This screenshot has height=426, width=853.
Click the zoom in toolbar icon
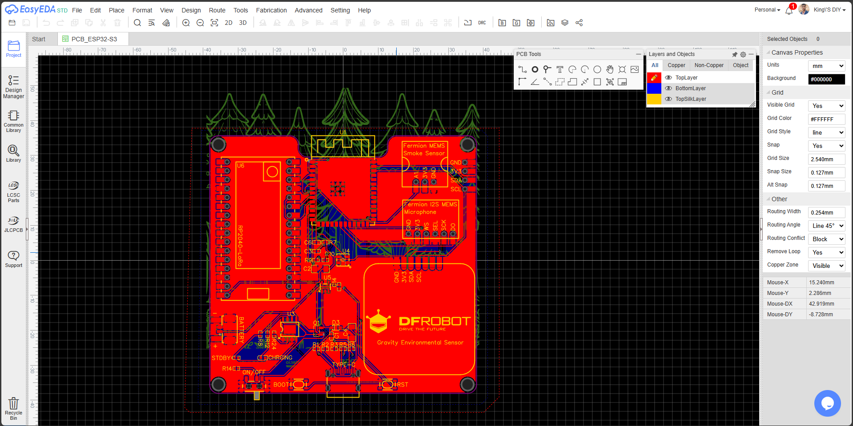[x=186, y=23]
